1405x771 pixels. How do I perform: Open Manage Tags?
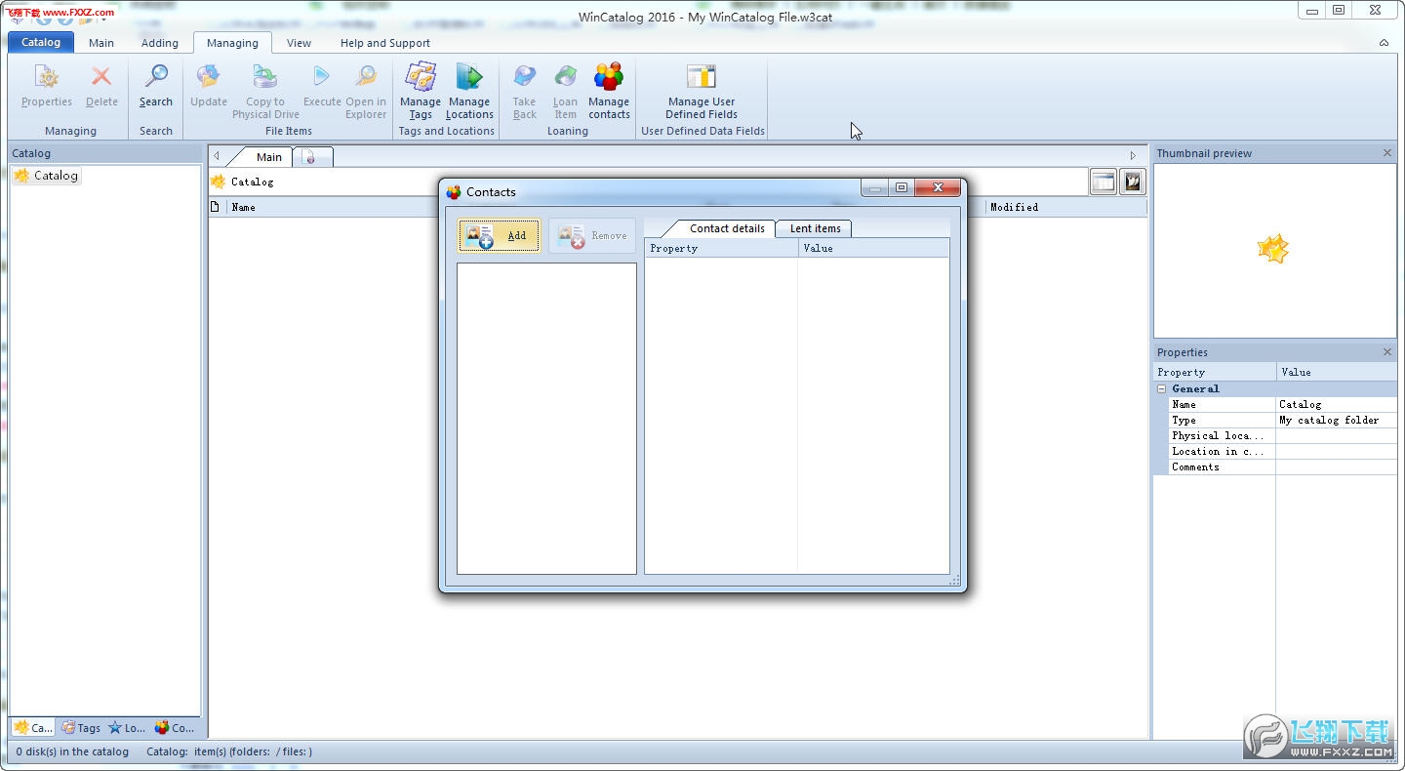pos(421,92)
